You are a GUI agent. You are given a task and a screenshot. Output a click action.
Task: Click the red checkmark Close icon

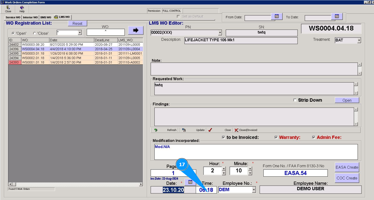click(x=210, y=130)
